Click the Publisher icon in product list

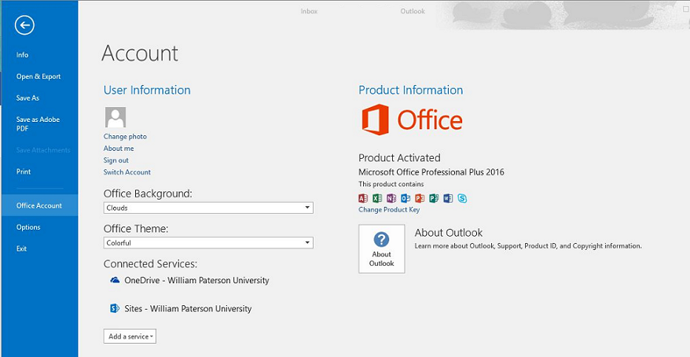[x=434, y=198]
